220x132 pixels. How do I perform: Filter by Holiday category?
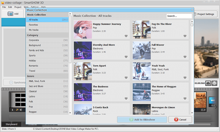(x=47, y=61)
